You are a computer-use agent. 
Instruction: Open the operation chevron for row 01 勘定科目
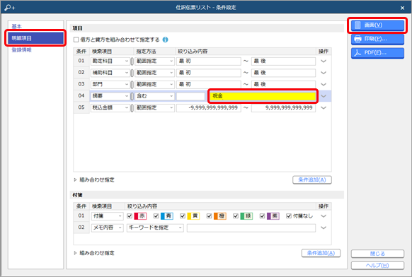324,61
